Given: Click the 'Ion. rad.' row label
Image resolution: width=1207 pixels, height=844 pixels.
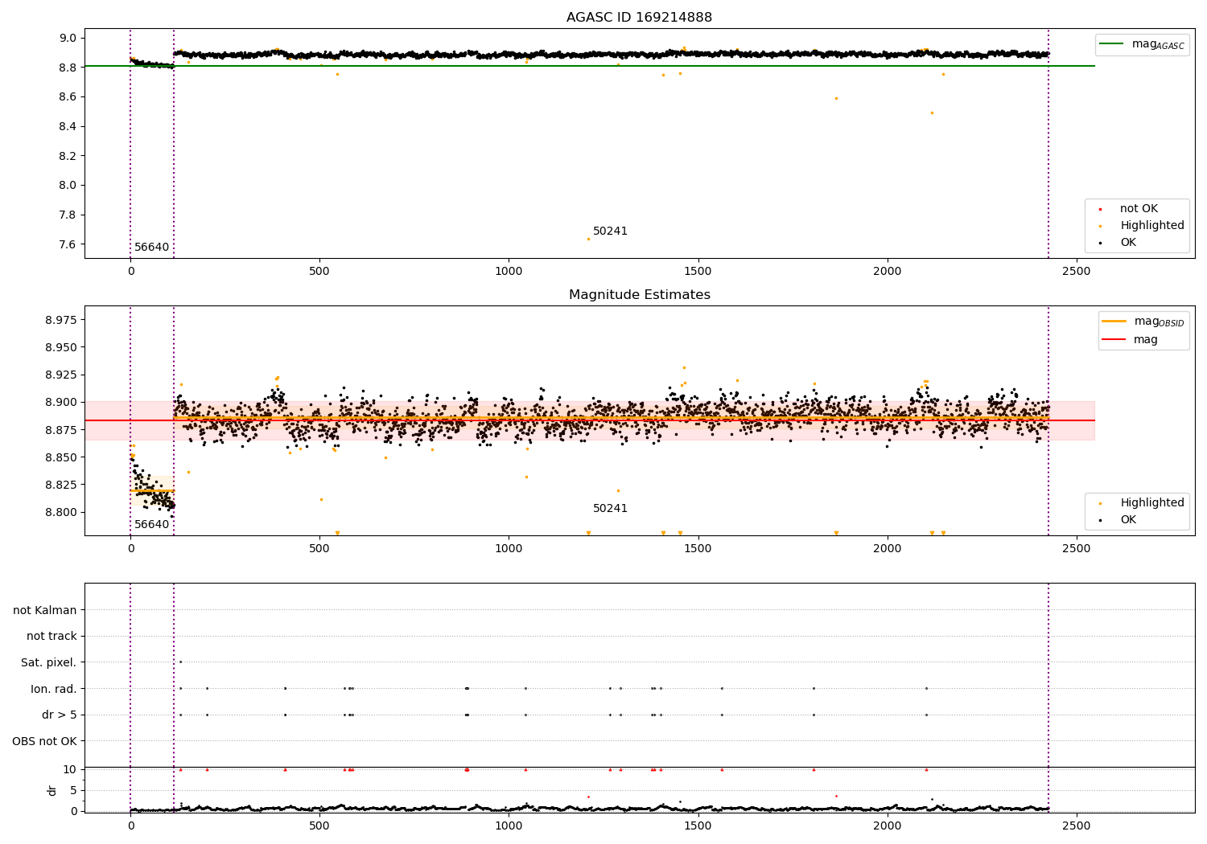Looking at the screenshot, I should pos(54,689).
